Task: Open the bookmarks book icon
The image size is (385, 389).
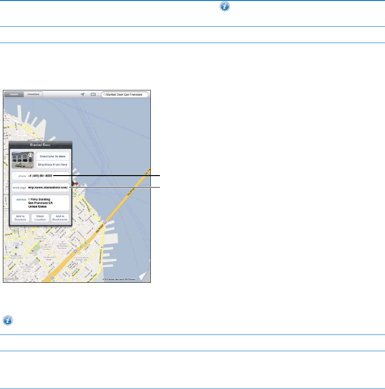Action: [93, 95]
